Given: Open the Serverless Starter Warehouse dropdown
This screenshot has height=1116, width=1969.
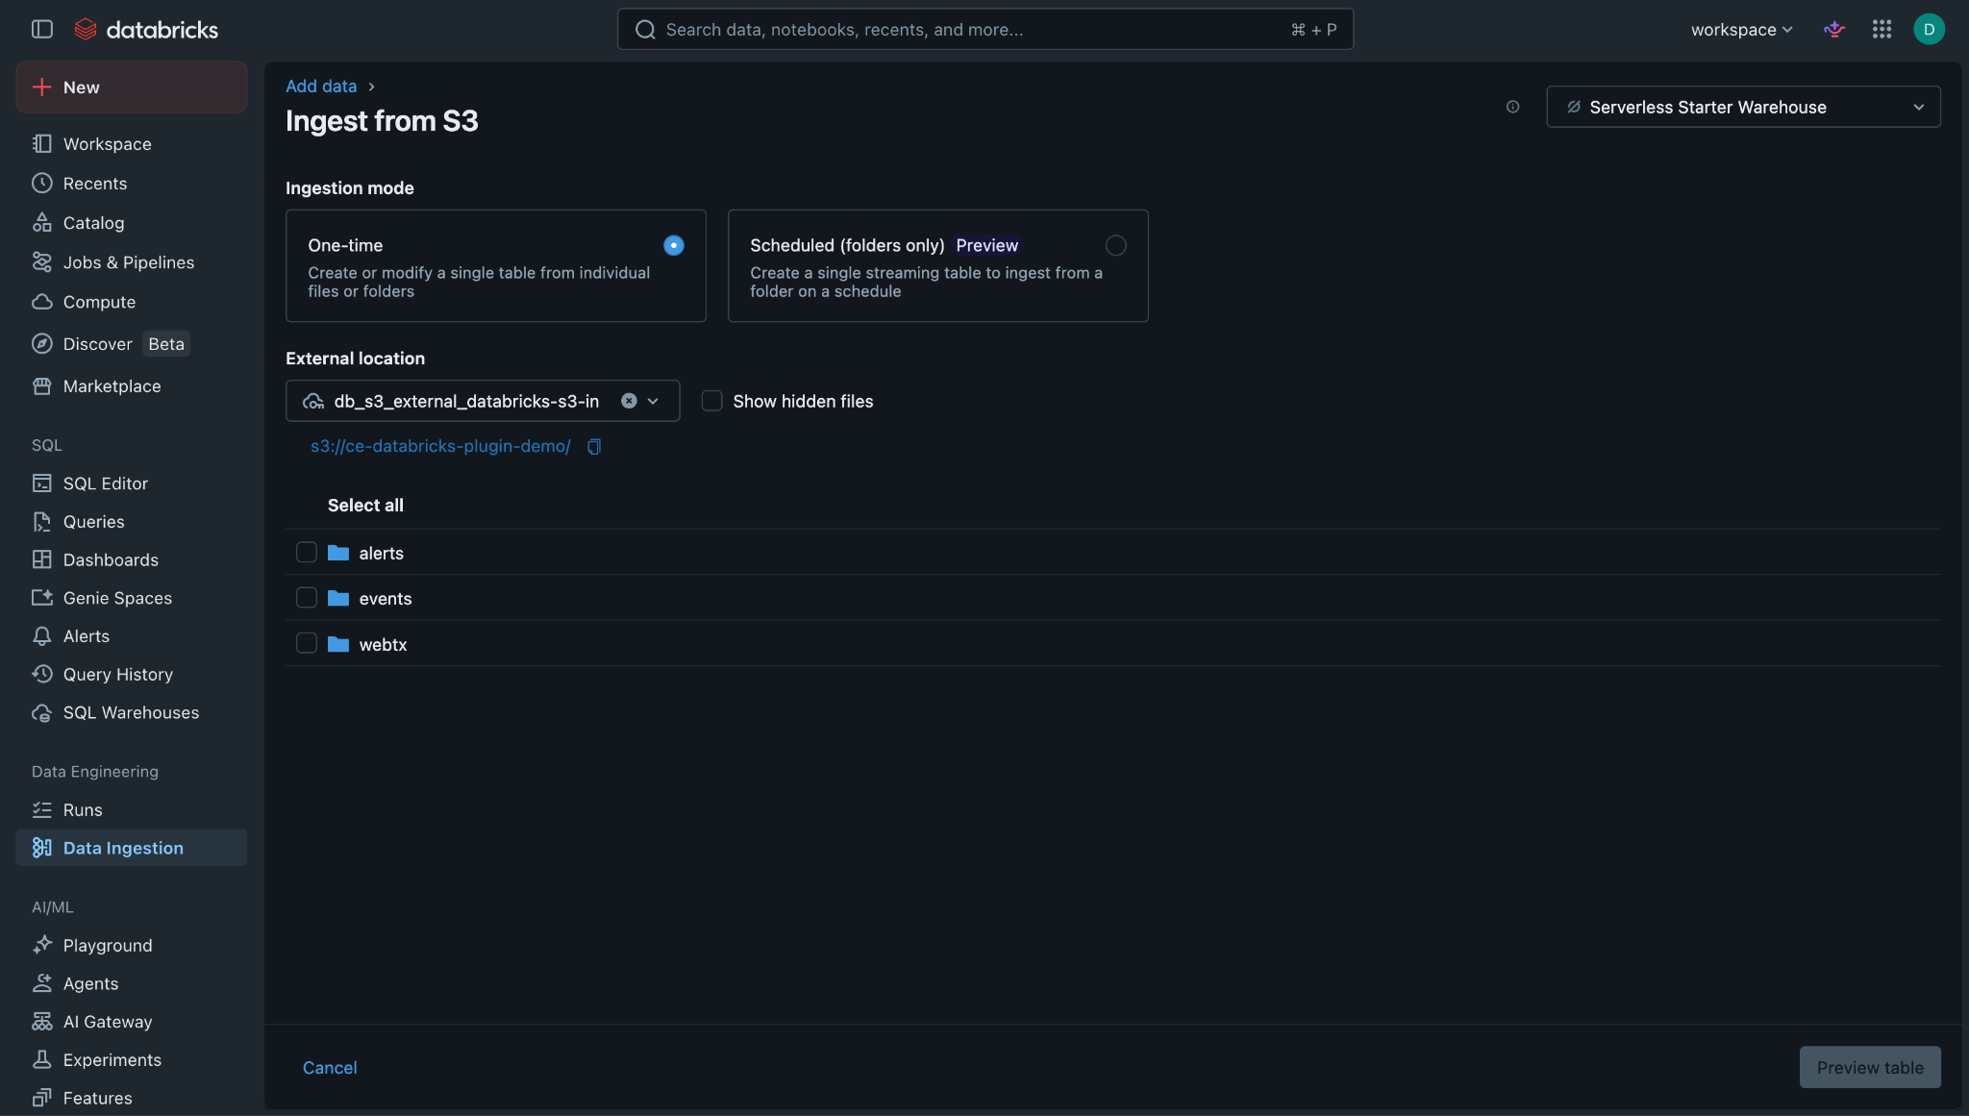Looking at the screenshot, I should [1743, 107].
